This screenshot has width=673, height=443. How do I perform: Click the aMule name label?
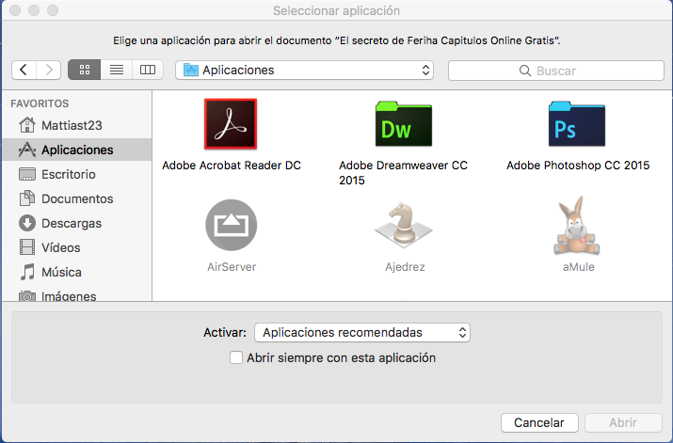point(579,267)
